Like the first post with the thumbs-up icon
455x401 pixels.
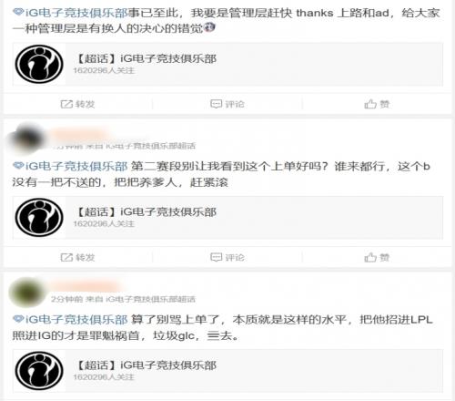coord(370,104)
